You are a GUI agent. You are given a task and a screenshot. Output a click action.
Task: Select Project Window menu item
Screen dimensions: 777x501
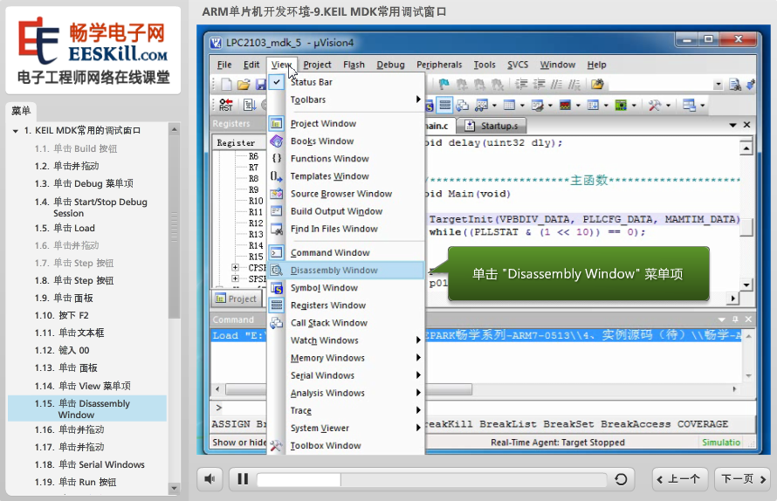pos(346,123)
